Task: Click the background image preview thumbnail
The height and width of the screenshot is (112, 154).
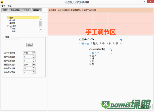Action: pos(11,43)
